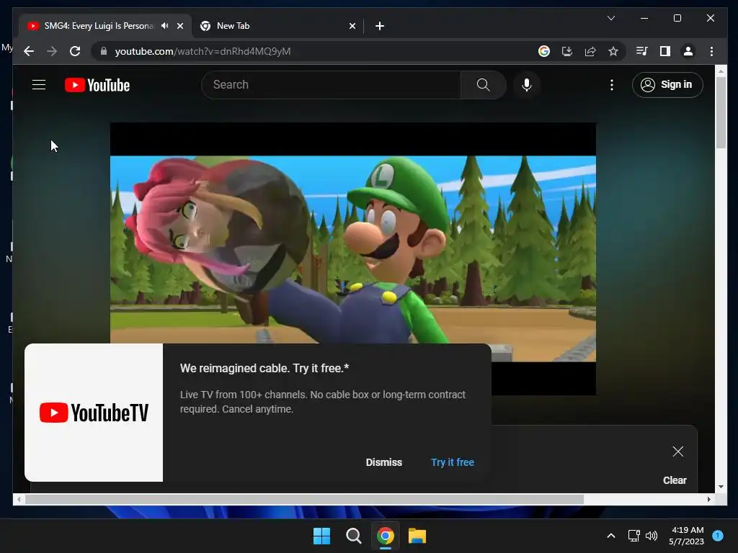The width and height of the screenshot is (738, 553).
Task: View site security lock information
Action: (104, 51)
